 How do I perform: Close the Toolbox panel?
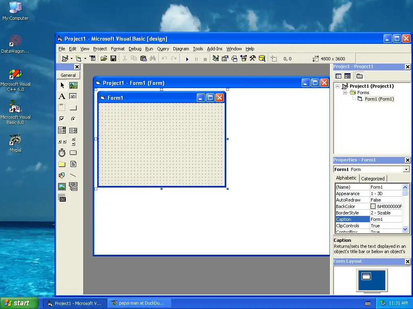(x=77, y=67)
